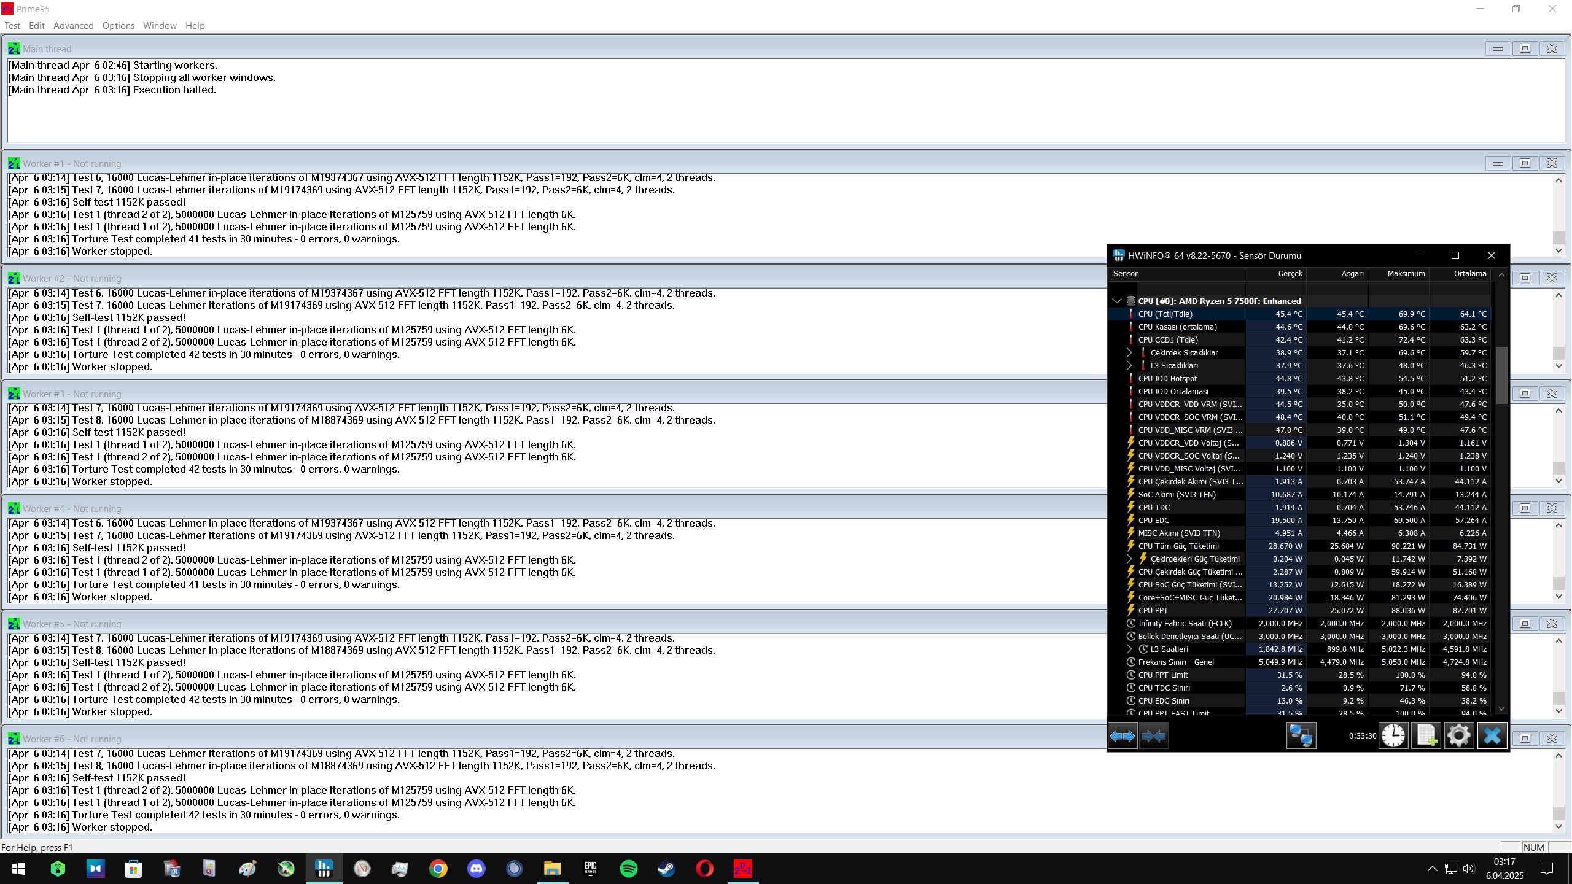This screenshot has height=884, width=1572.
Task: Select the SoC Akımı (SVI3 TFN) row
Action: click(1300, 494)
